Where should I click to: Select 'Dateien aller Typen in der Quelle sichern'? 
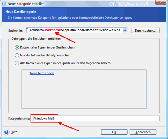[x=17, y=48]
